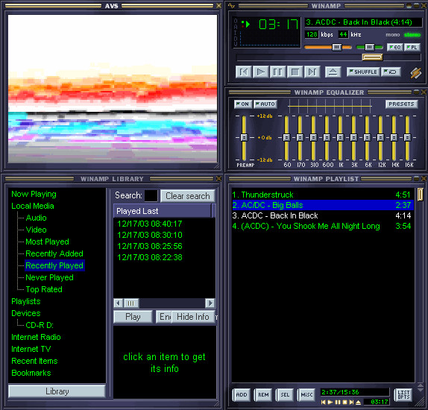Click the library Search input field
The height and width of the screenshot is (410, 428).
(x=151, y=196)
